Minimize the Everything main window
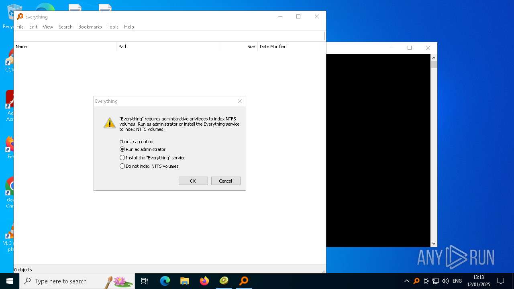Screen dimensions: 514x289 tap(280, 16)
